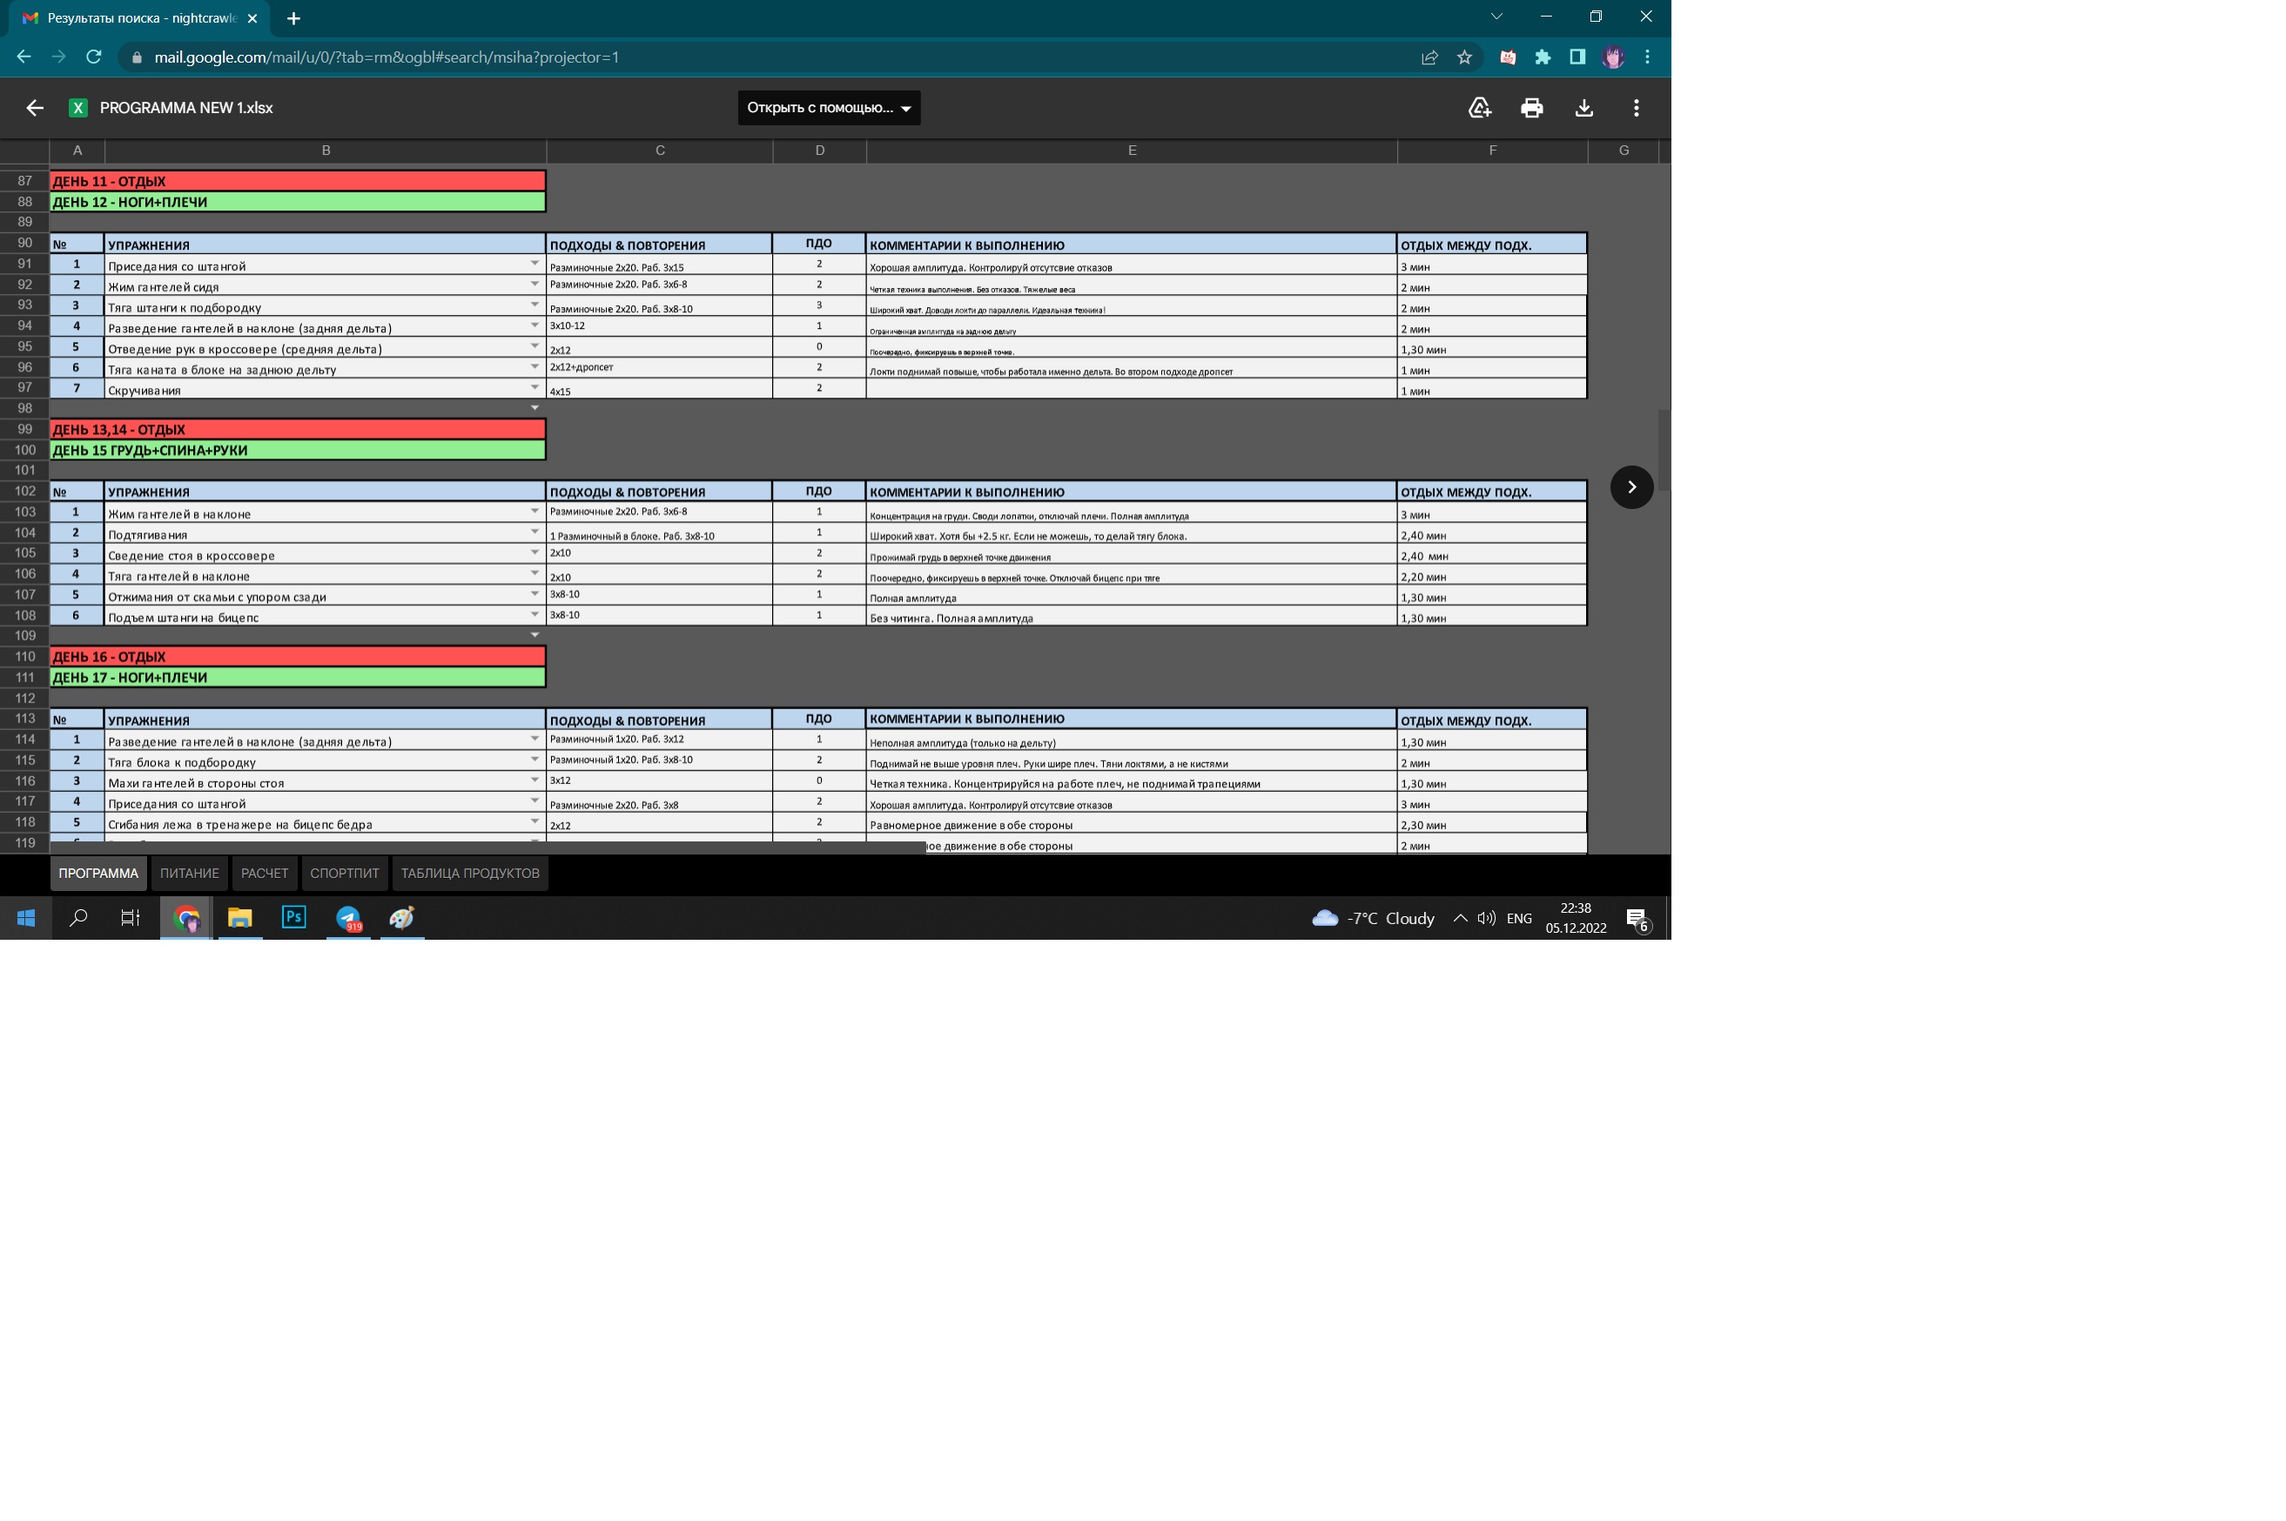2286x1521 pixels.
Task: Open Photoshop from the taskbar
Action: pyautogui.click(x=294, y=918)
